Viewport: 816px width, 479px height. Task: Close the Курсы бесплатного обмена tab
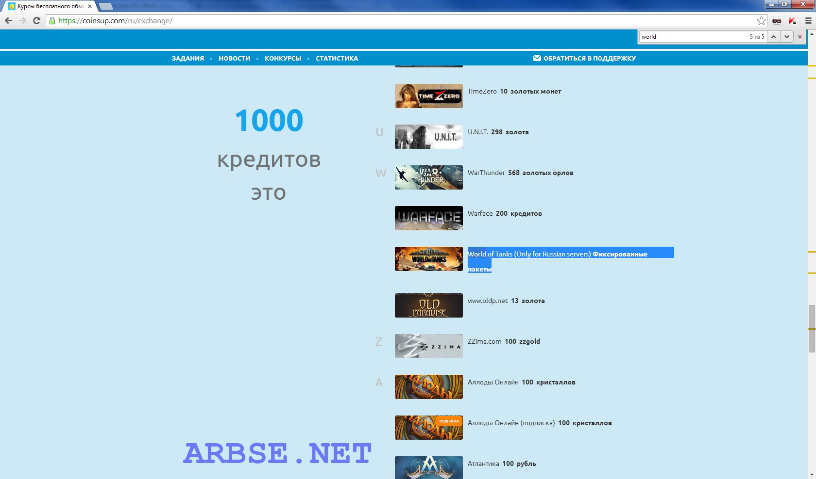tap(90, 6)
